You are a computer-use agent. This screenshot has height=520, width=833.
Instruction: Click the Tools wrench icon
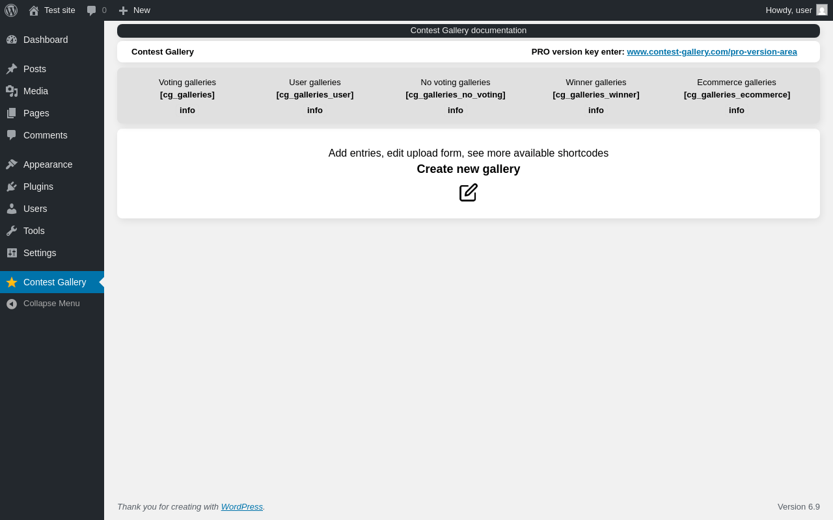click(x=12, y=231)
